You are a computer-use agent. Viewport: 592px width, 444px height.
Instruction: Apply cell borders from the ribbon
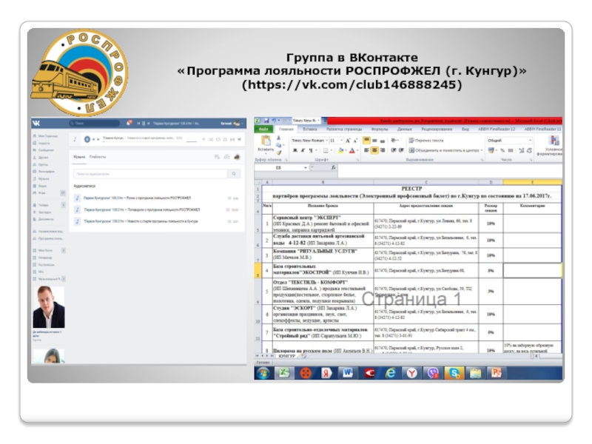coord(325,151)
